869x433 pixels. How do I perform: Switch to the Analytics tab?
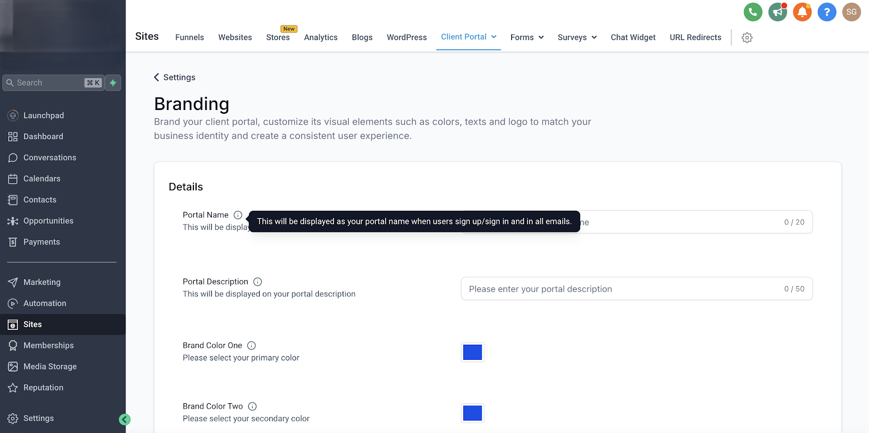pyautogui.click(x=321, y=37)
